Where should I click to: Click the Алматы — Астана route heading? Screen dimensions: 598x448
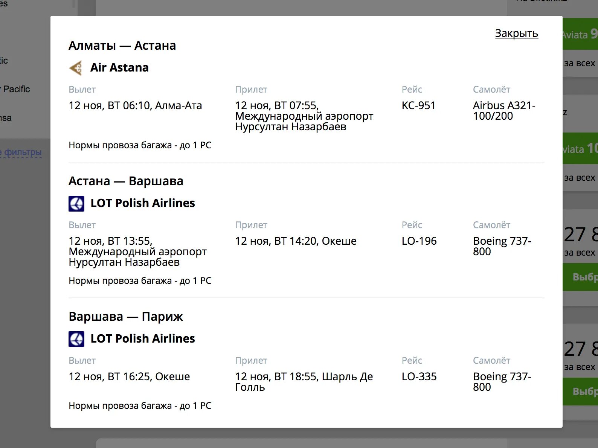click(x=122, y=46)
